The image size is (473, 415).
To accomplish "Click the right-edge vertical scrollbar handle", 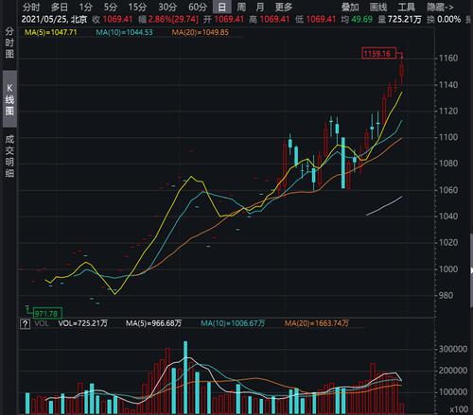I will (471, 270).
